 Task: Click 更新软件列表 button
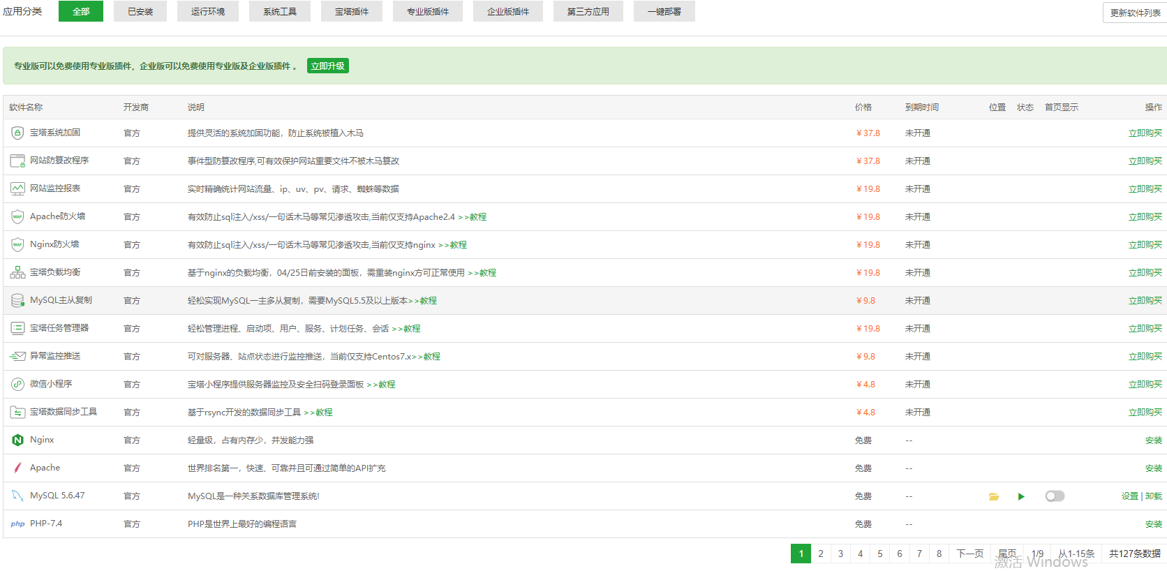1135,13
